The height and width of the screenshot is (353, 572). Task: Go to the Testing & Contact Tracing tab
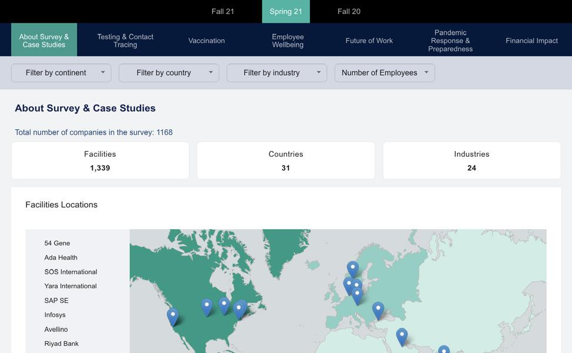pyautogui.click(x=125, y=41)
